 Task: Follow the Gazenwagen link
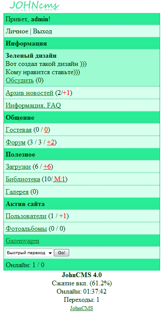pos(22,241)
